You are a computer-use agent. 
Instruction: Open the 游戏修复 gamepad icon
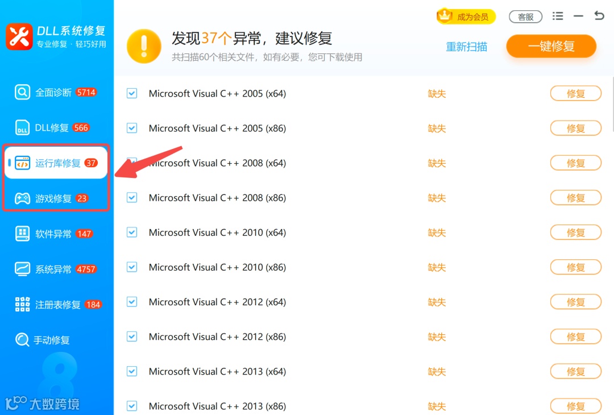[22, 198]
